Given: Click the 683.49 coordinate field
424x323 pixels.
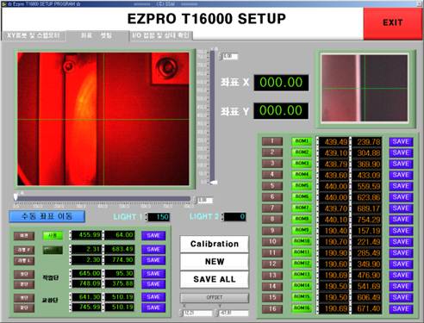Looking at the screenshot, I should [x=120, y=249].
